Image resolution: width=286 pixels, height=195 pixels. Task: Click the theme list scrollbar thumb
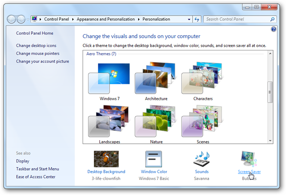[x=270, y=92]
